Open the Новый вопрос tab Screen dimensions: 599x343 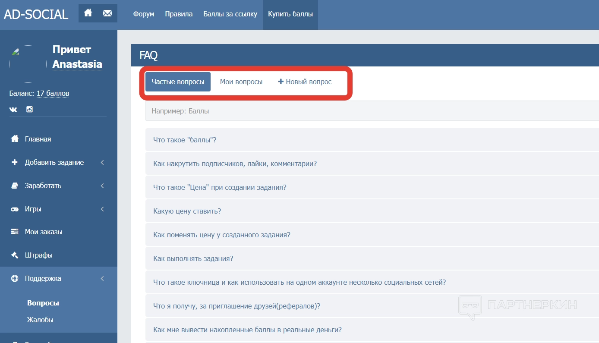coord(305,82)
